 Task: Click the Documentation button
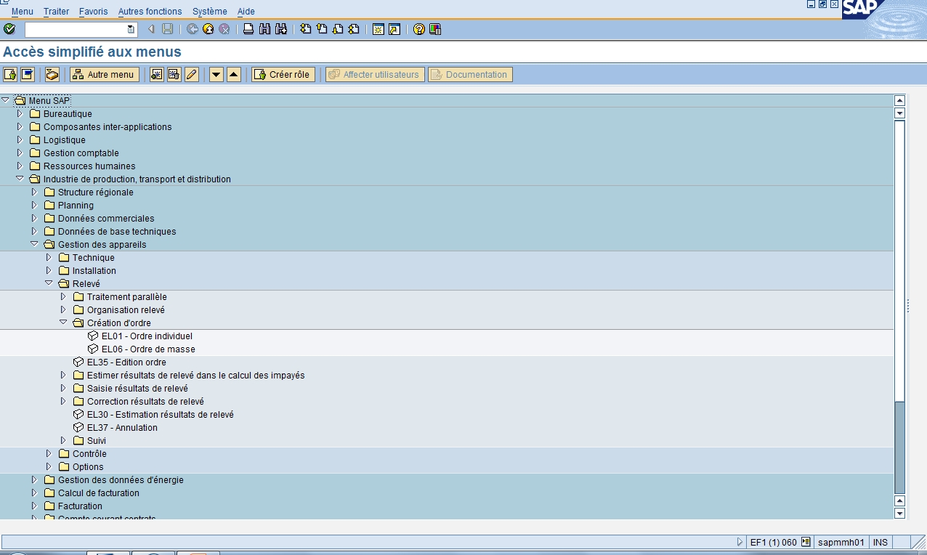point(470,74)
